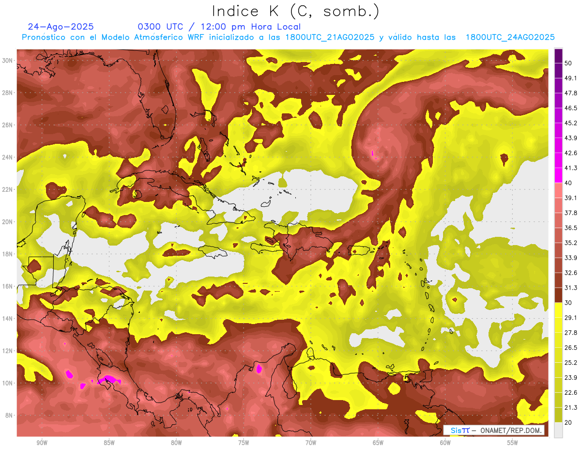Click the colorbar value 26.5
This screenshot has height=449, width=581.
point(571,347)
